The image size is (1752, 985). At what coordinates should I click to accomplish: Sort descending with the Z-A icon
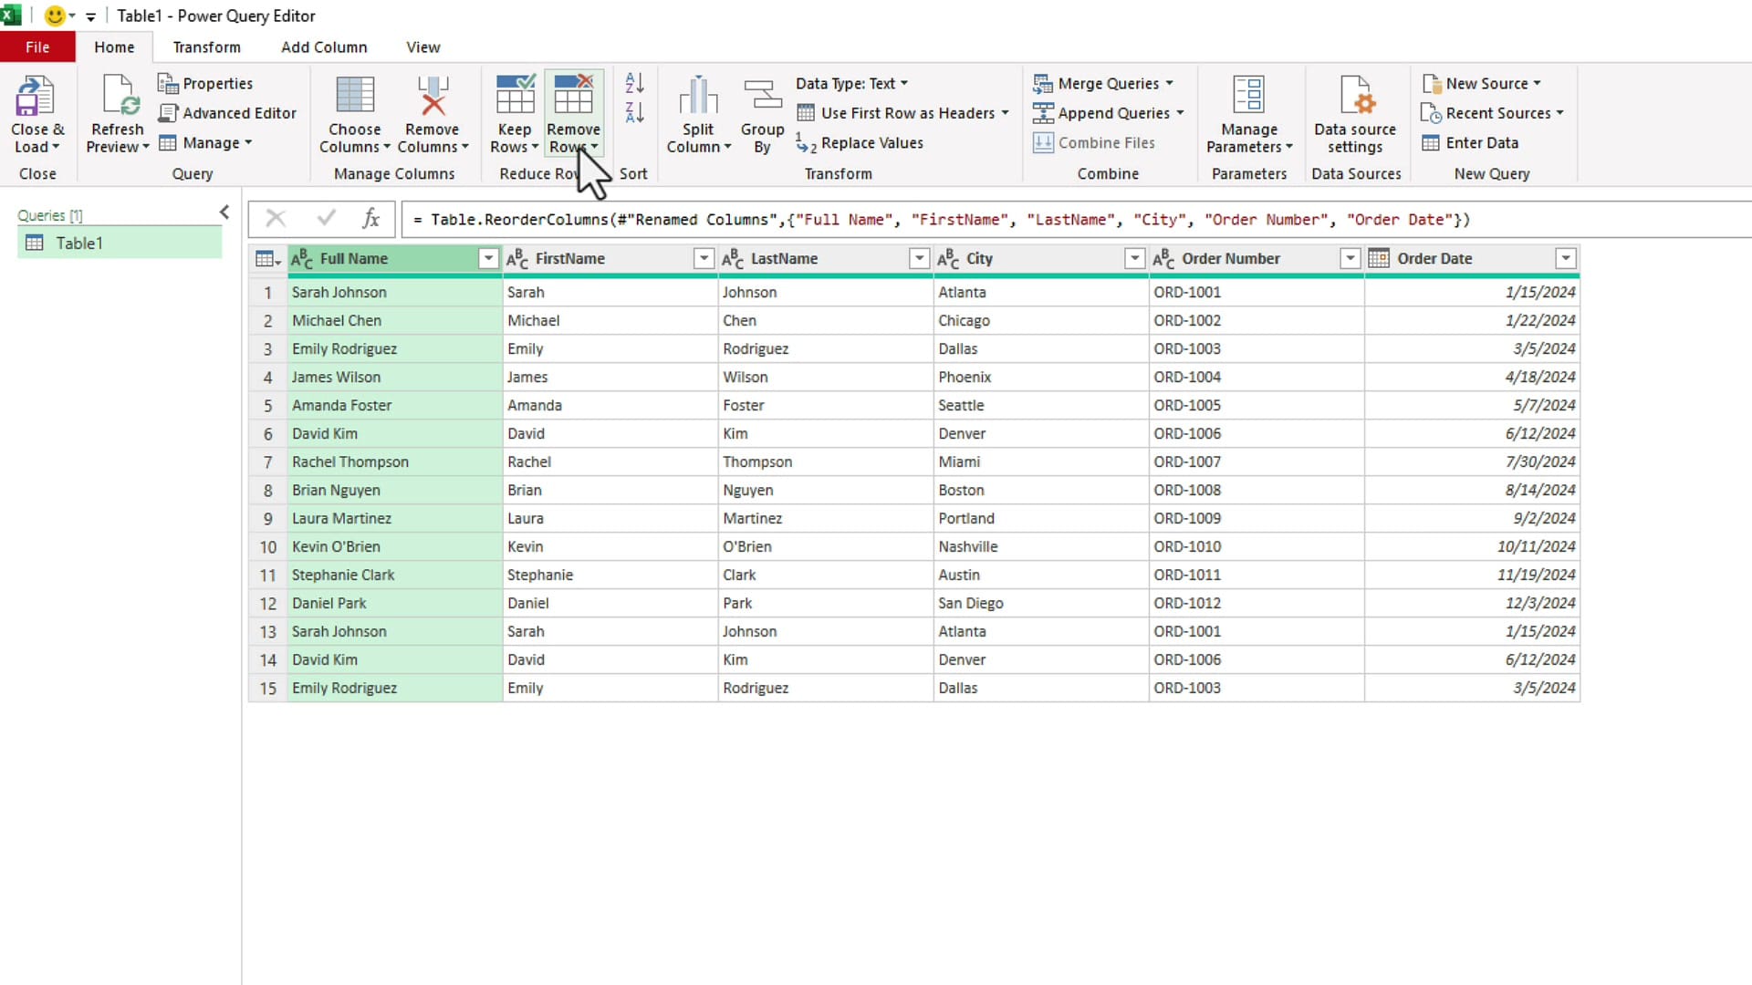pyautogui.click(x=635, y=112)
